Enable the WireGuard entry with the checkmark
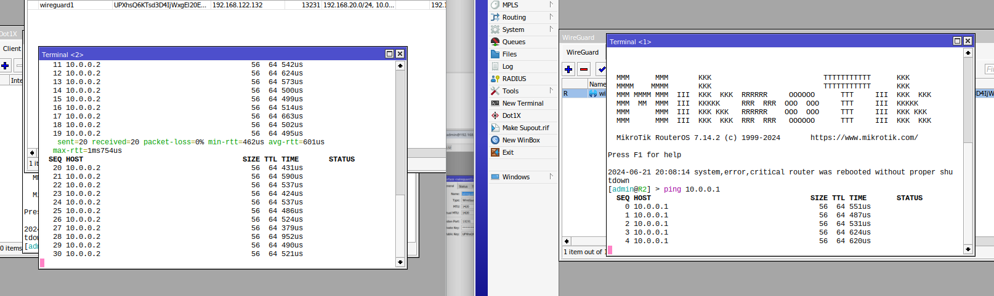 (x=601, y=69)
